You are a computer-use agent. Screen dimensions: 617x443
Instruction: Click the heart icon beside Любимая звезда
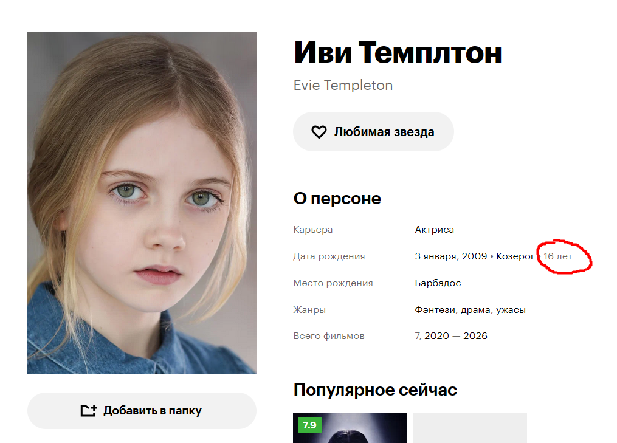(x=319, y=132)
